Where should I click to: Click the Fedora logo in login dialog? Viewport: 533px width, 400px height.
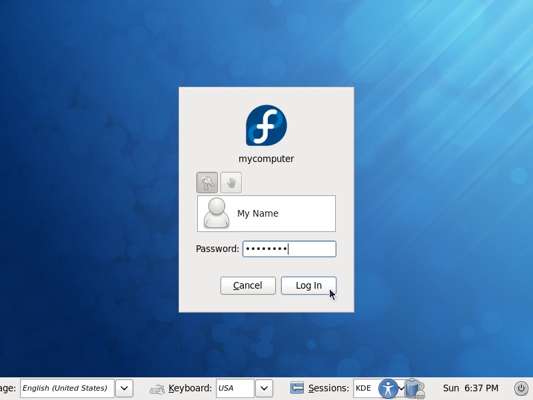point(266,125)
